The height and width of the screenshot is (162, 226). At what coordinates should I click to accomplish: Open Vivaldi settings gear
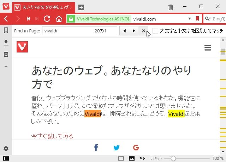click(6, 149)
